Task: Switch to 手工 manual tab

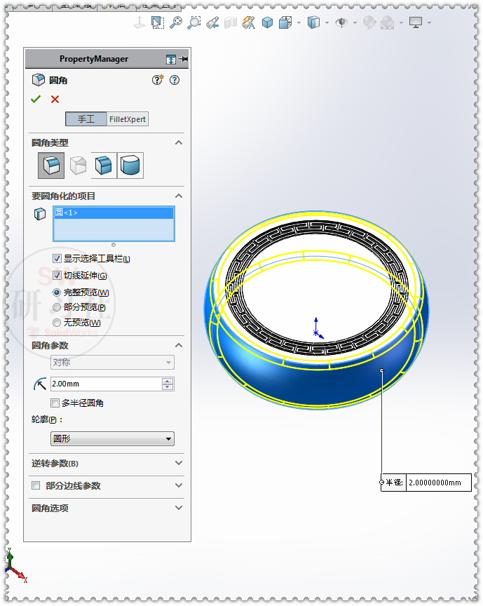Action: coord(86,119)
